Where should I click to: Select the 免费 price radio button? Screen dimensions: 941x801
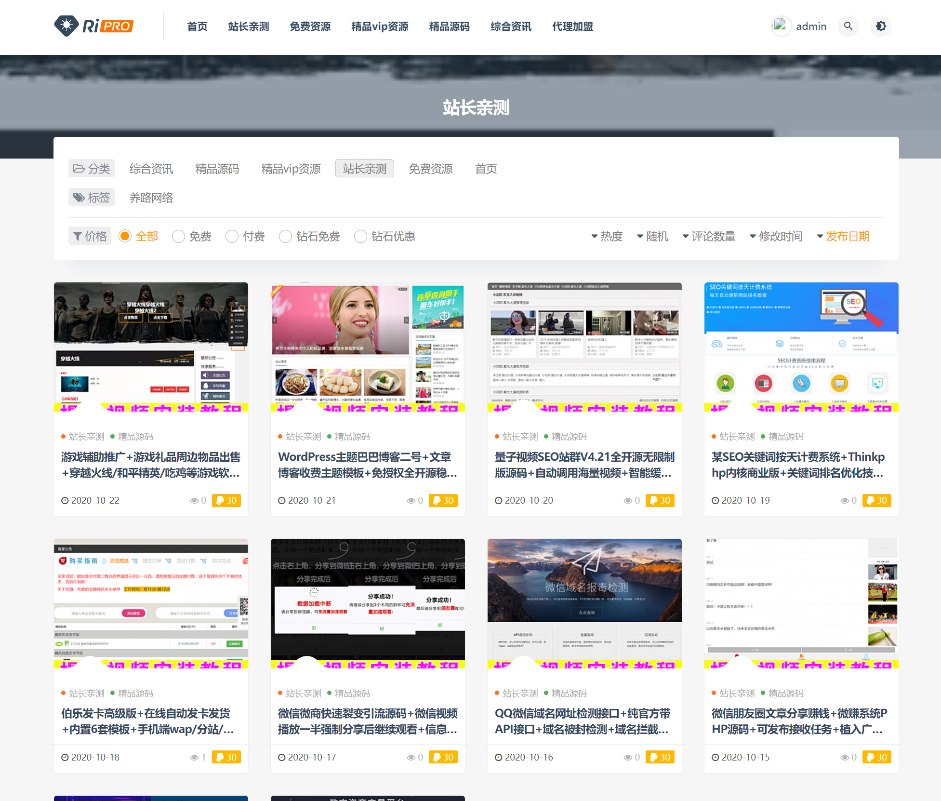tap(179, 236)
